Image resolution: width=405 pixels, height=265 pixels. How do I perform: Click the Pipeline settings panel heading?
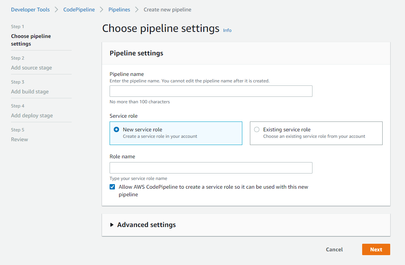coord(136,53)
